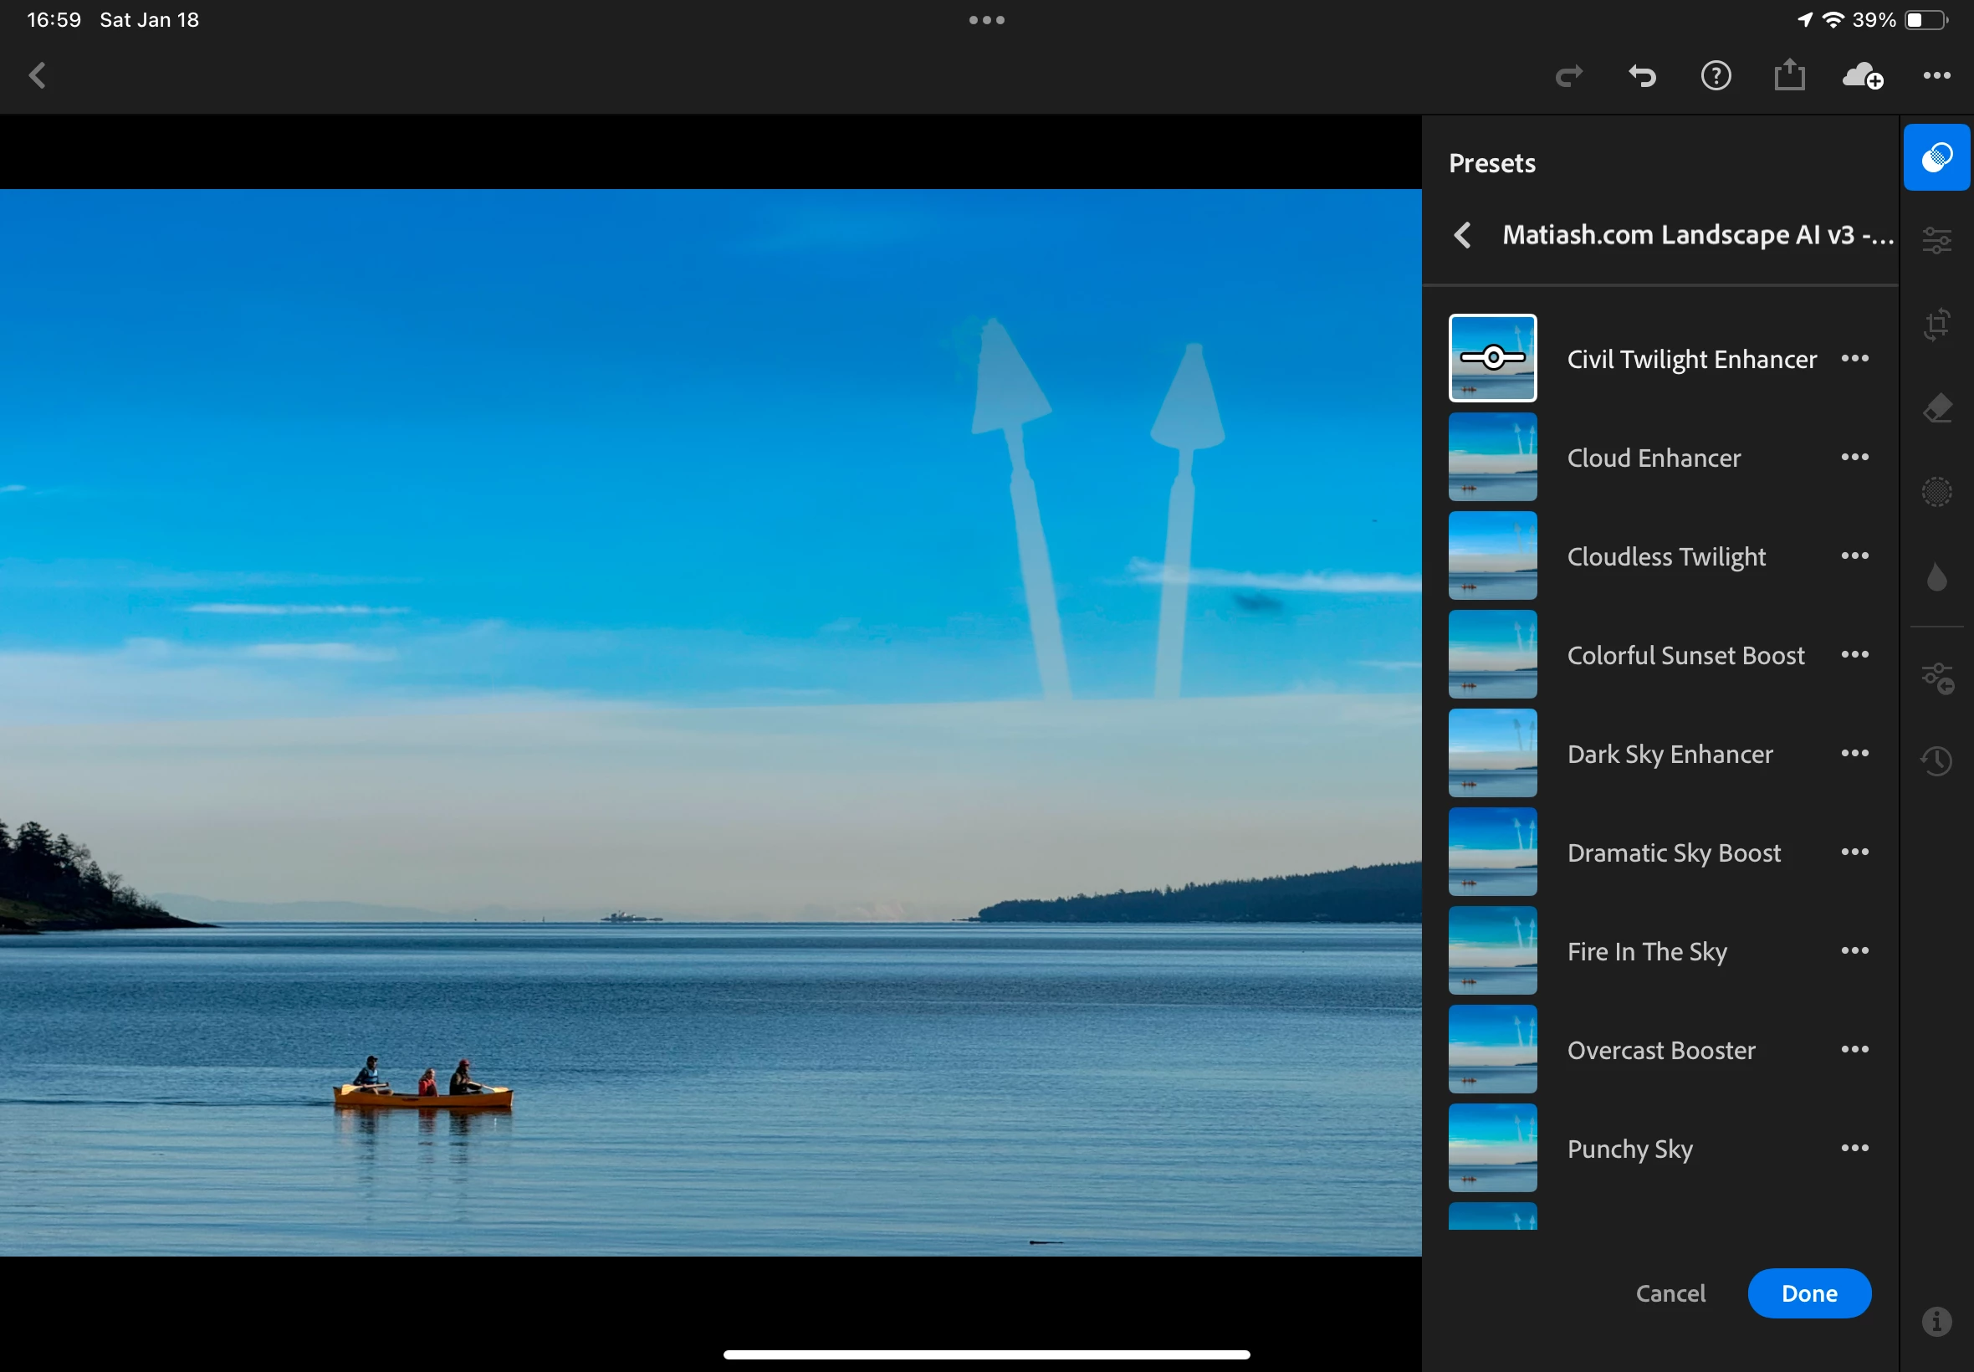Open options for Cloud Enhancer preset

pos(1854,458)
